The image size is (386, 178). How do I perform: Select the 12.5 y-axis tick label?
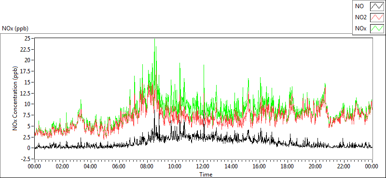26,93
